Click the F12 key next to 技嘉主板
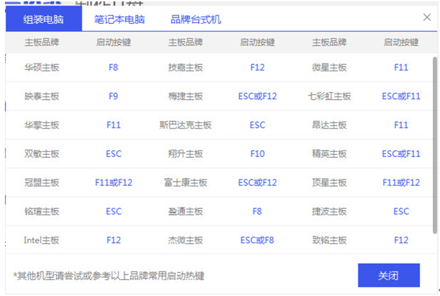This screenshot has height=296, width=440. click(x=257, y=68)
